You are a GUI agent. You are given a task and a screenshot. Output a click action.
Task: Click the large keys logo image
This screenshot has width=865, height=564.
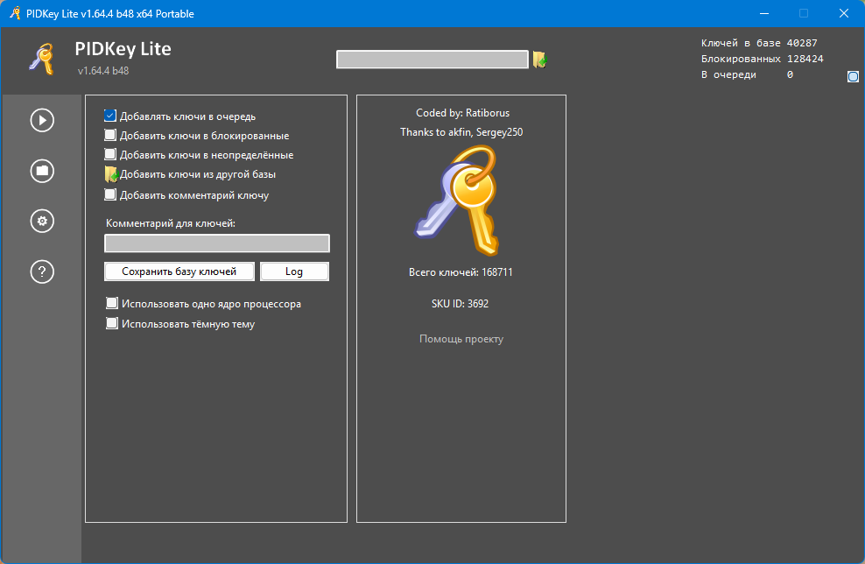click(457, 201)
